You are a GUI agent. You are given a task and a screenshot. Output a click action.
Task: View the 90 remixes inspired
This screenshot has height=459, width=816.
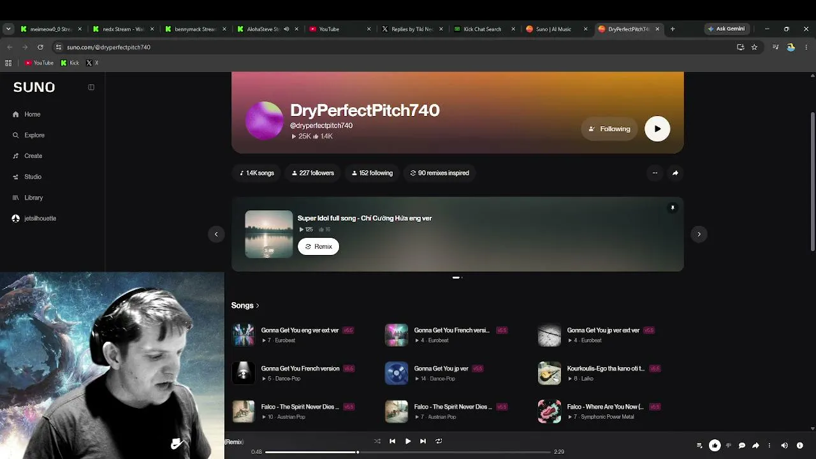tap(439, 173)
